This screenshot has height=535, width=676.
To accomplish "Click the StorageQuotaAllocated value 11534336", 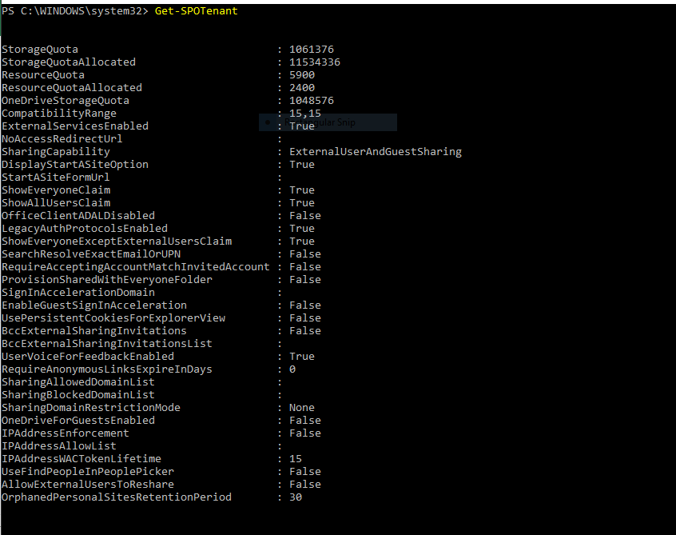I will coord(314,62).
